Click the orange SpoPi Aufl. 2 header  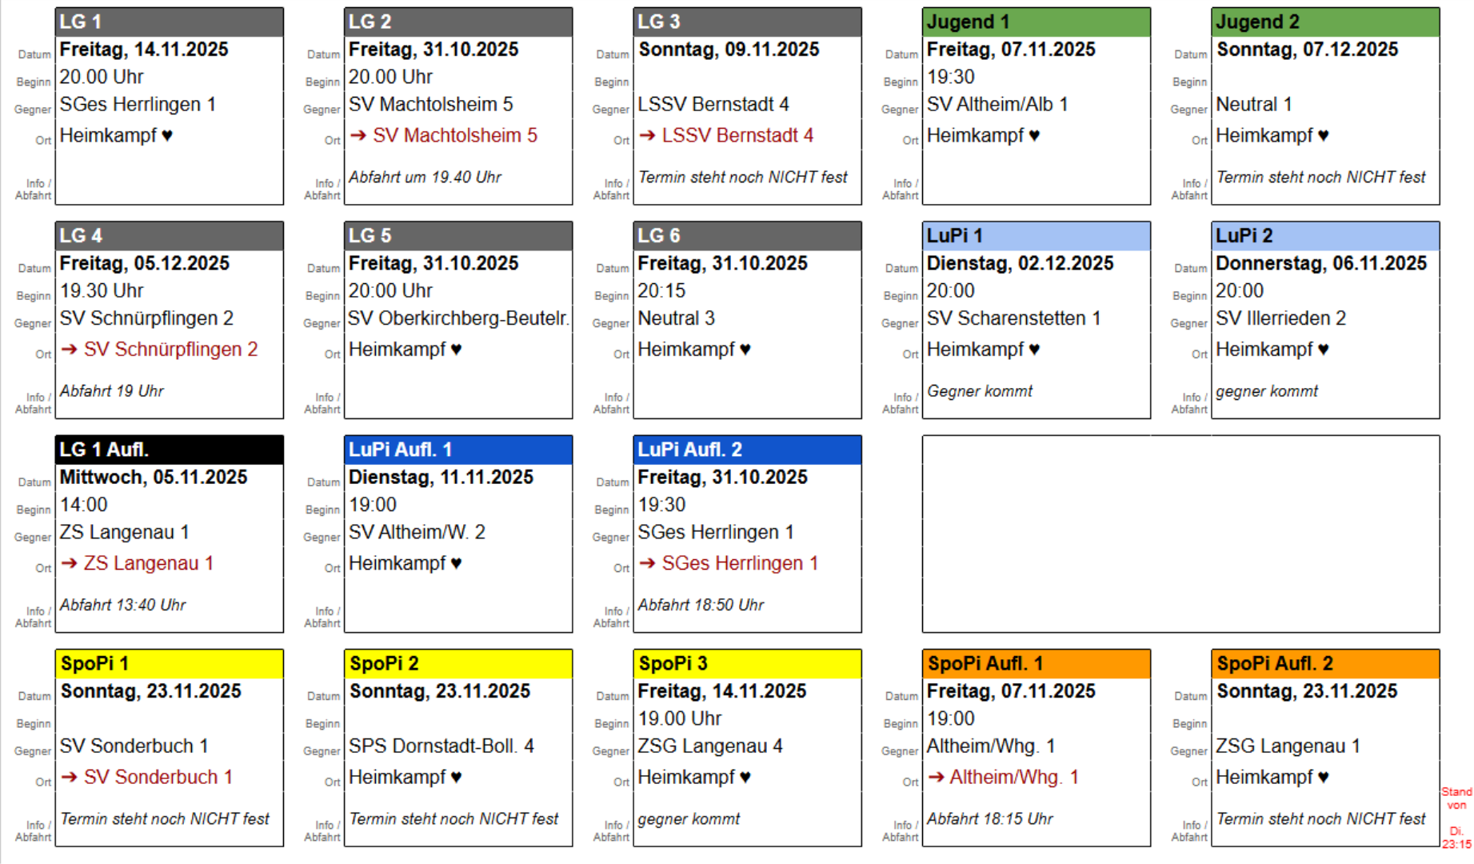[x=1324, y=663]
